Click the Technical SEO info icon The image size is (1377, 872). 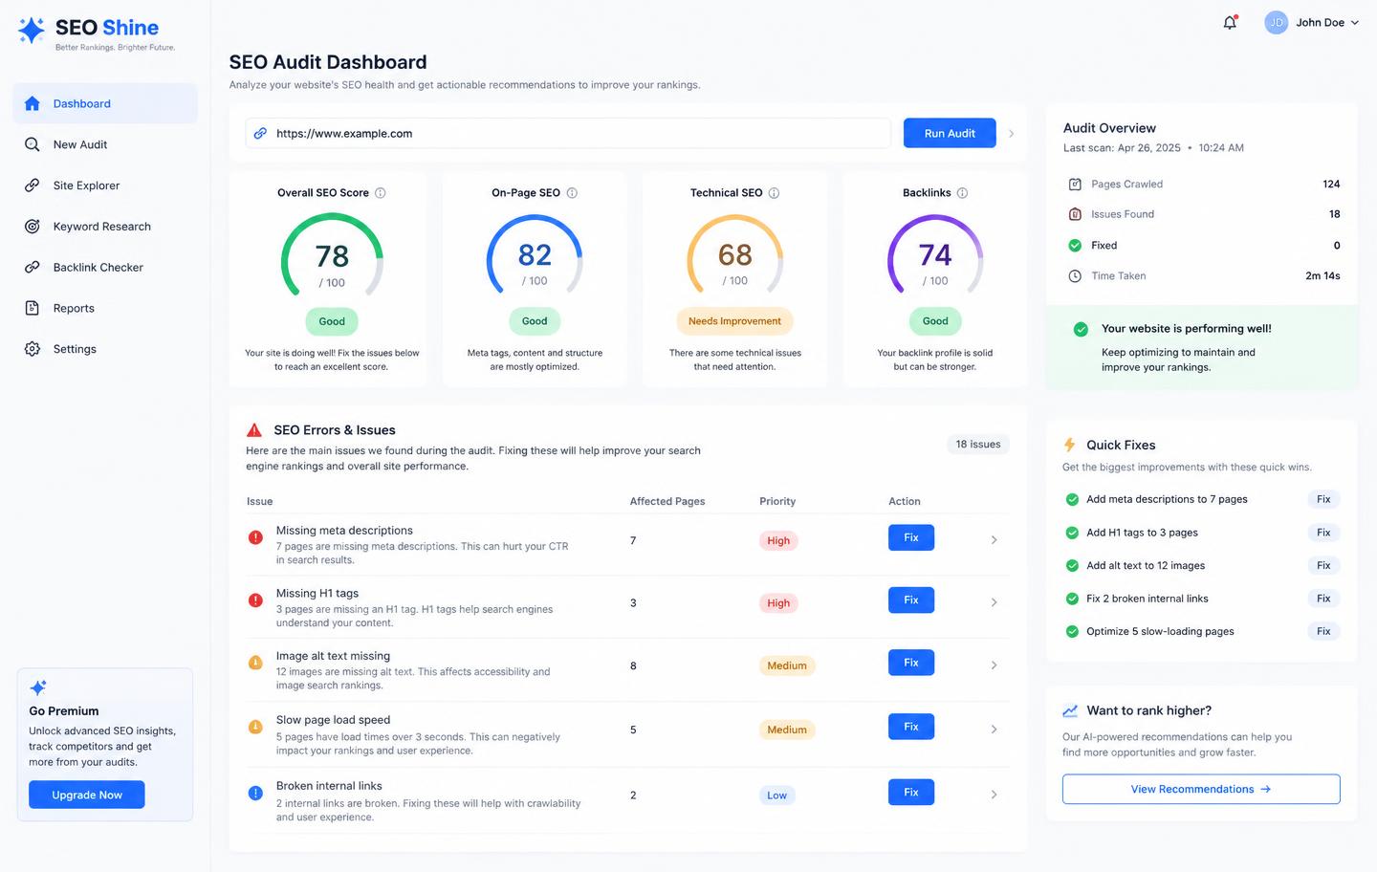[x=774, y=193]
